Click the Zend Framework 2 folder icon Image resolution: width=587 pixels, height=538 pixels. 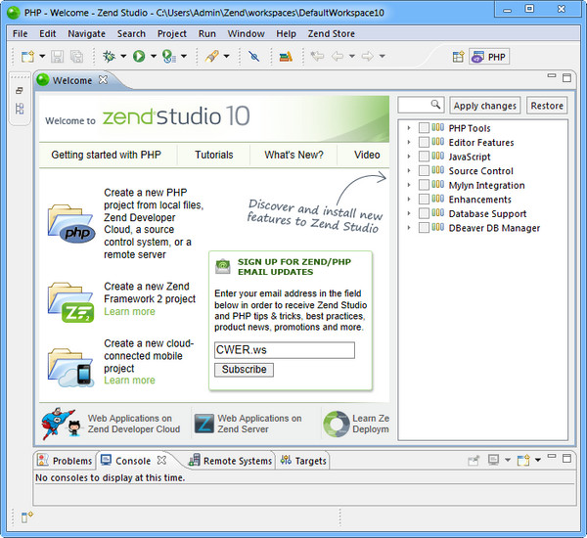70,298
